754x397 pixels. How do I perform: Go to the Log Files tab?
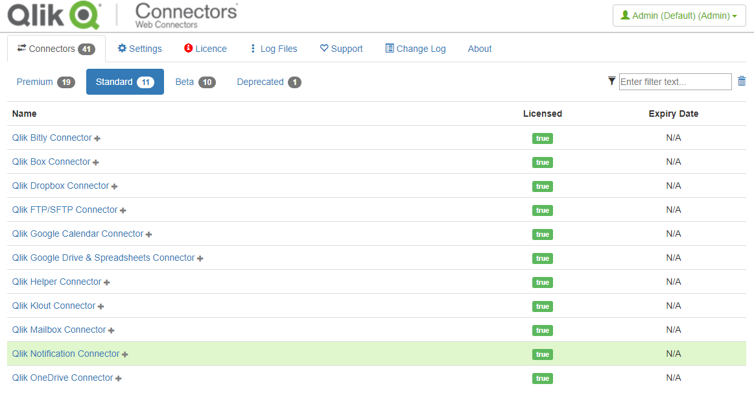click(273, 49)
